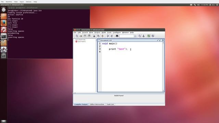The image size is (219, 123).
Task: Click the New document toolbar icon
Action: click(x=77, y=36)
